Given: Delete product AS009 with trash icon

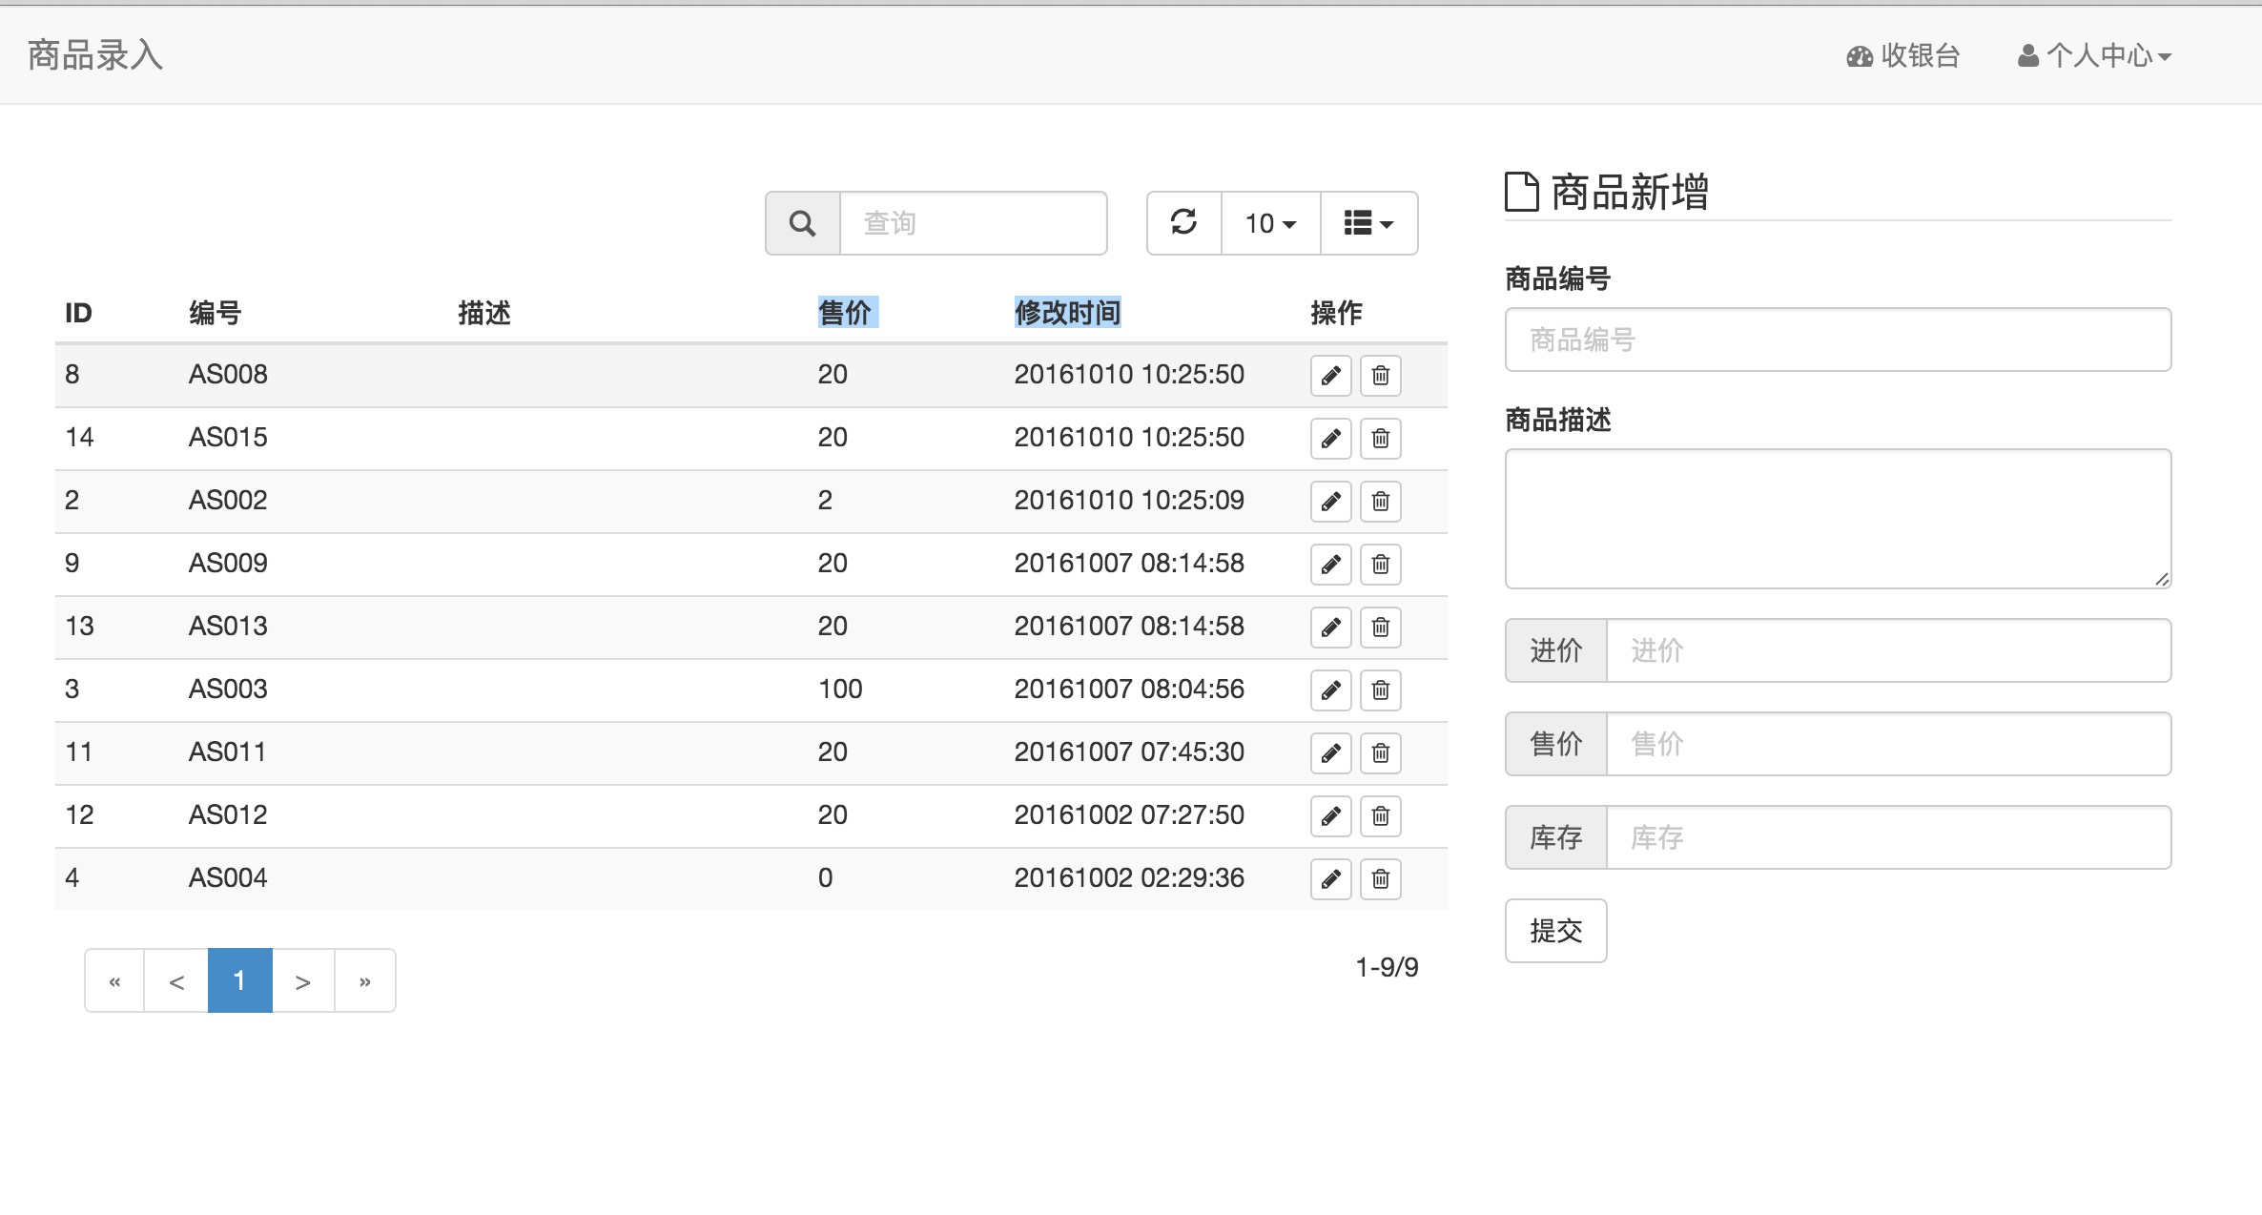Looking at the screenshot, I should tap(1380, 564).
